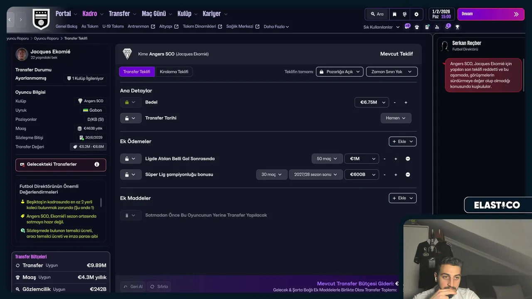Click the Angers SCO crest in offer header
532x299 pixels.
pos(127,54)
